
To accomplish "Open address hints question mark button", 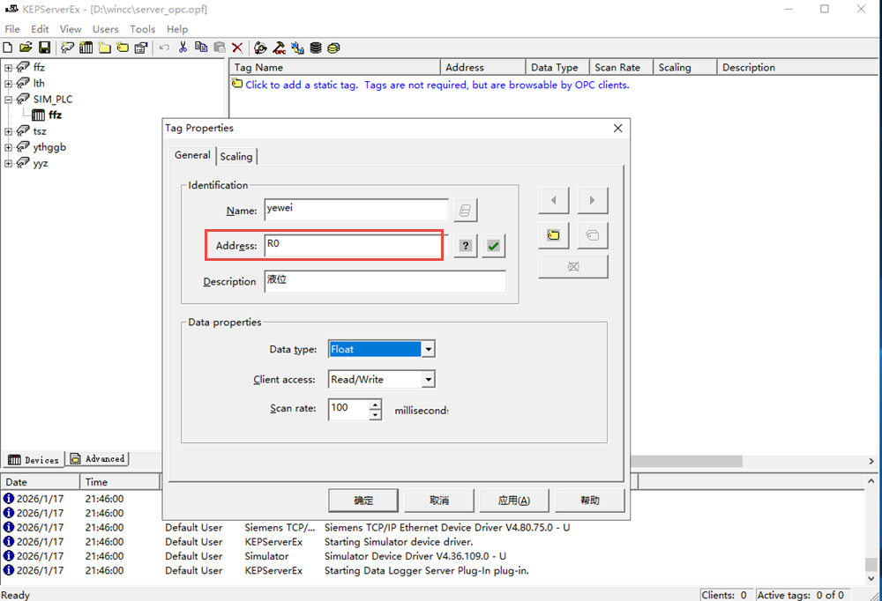I will click(466, 246).
